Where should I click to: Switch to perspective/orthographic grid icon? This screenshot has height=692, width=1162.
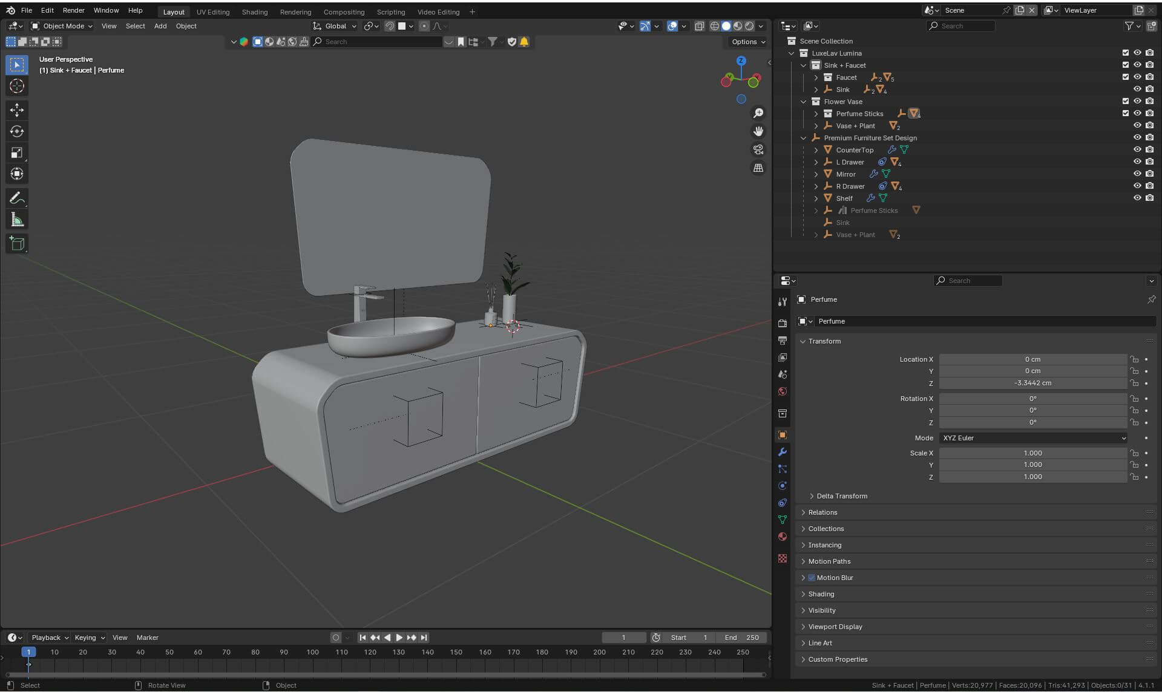[x=758, y=168]
